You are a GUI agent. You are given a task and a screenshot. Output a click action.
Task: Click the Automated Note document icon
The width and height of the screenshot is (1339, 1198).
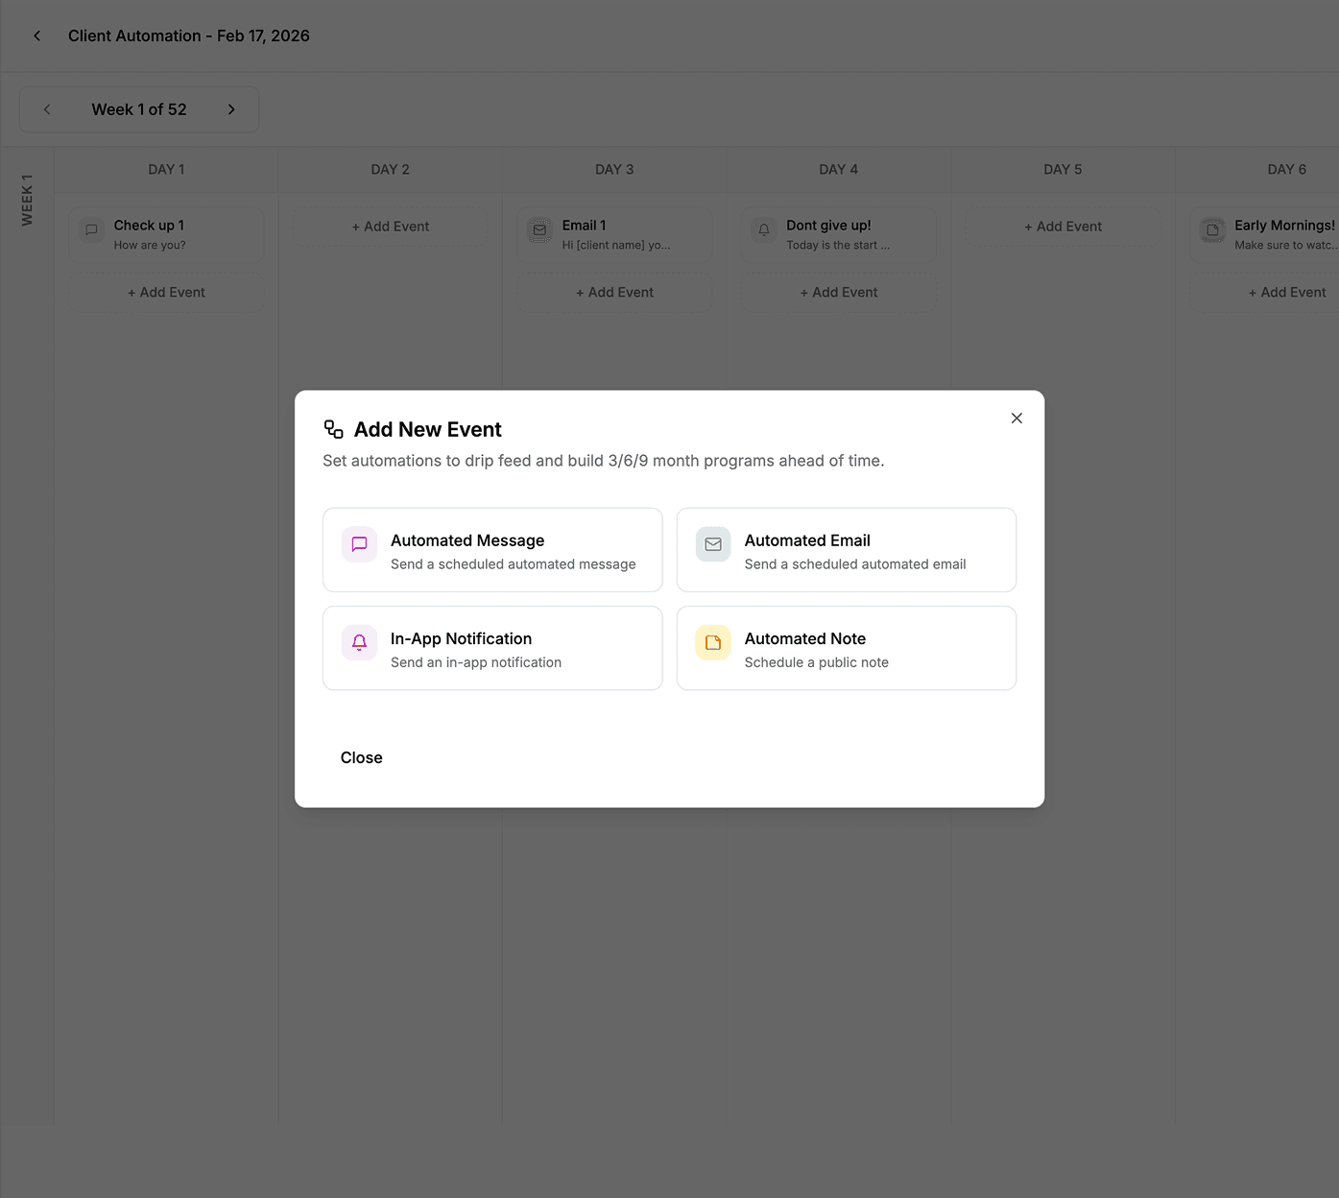(x=713, y=642)
